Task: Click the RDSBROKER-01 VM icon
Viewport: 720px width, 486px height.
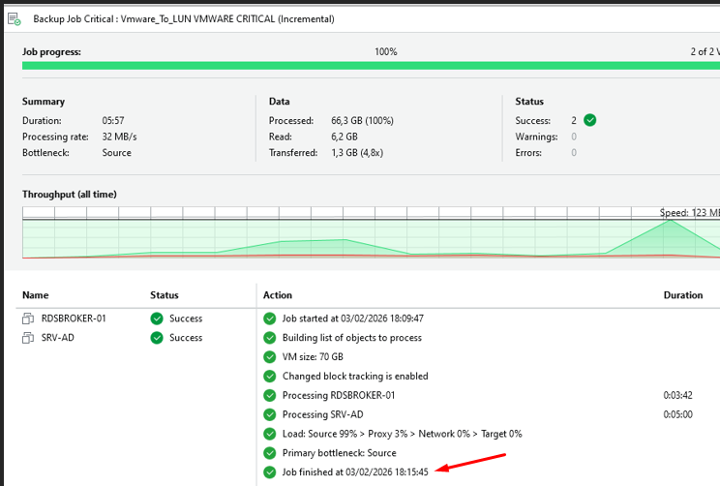Action: (x=28, y=319)
